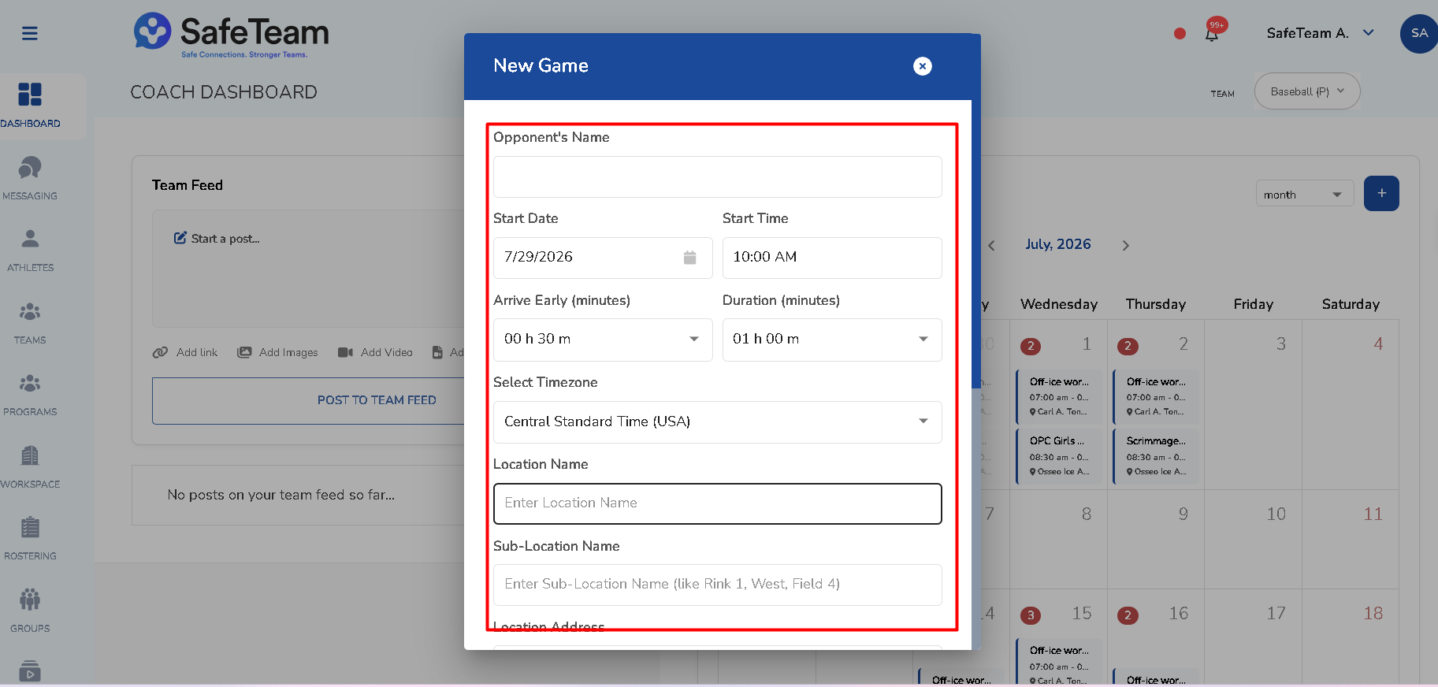Go to previous month in calendar
The height and width of the screenshot is (687, 1438).
(x=991, y=246)
